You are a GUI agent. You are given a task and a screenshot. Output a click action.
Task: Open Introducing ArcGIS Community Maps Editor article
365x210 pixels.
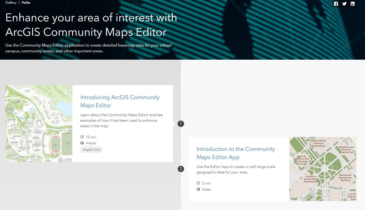[x=120, y=101]
